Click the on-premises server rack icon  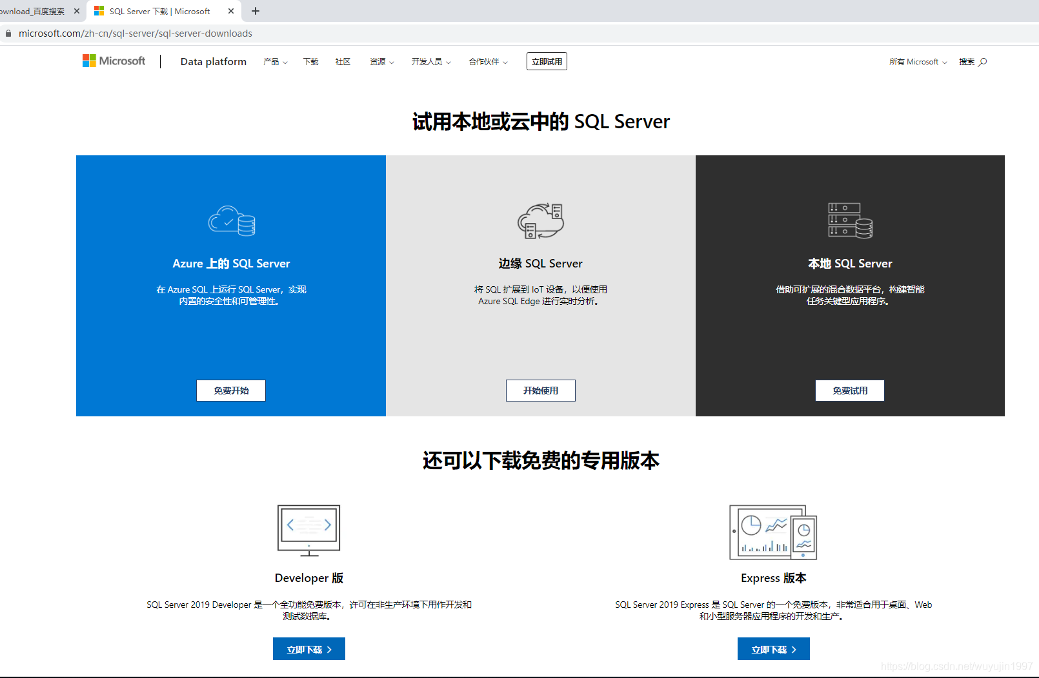click(851, 220)
